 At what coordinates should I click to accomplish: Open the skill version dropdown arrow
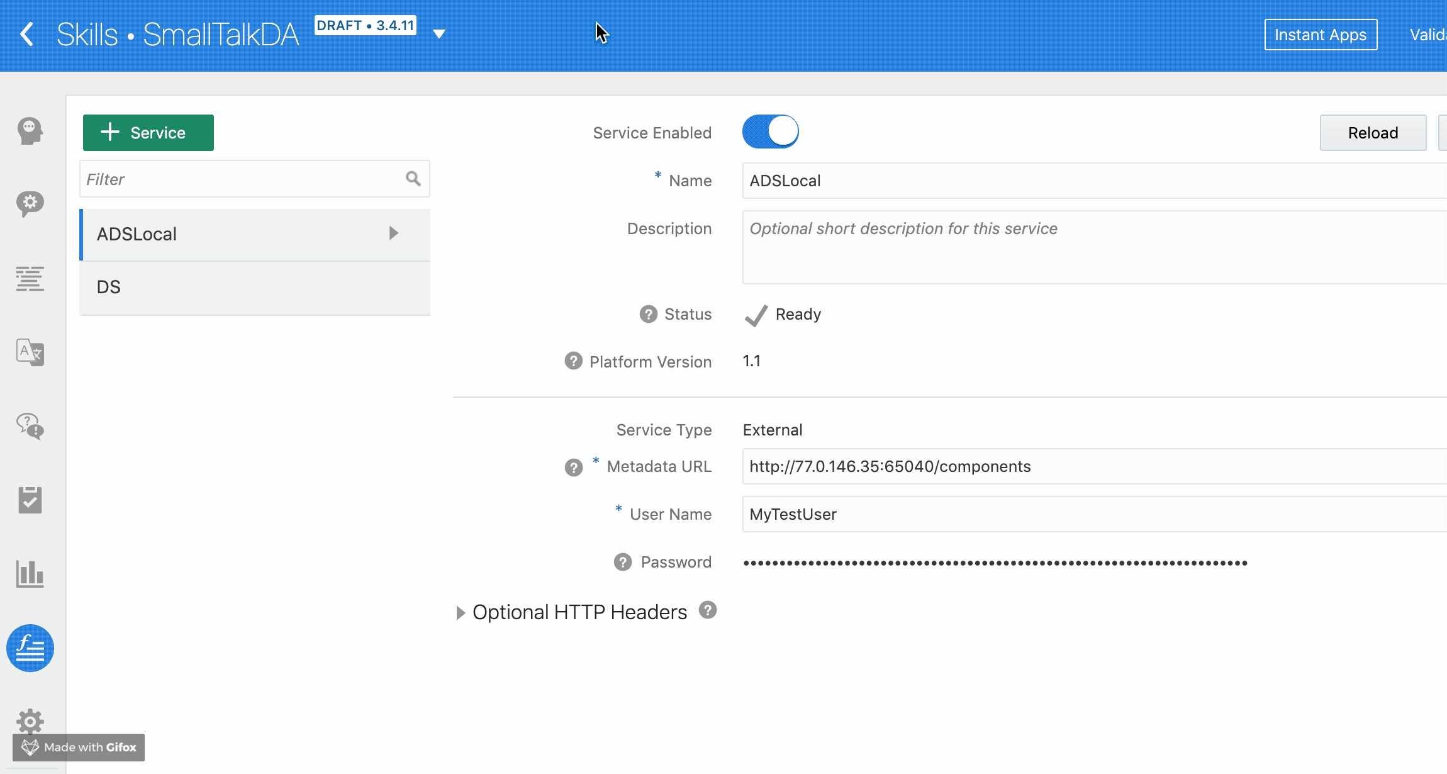click(439, 34)
